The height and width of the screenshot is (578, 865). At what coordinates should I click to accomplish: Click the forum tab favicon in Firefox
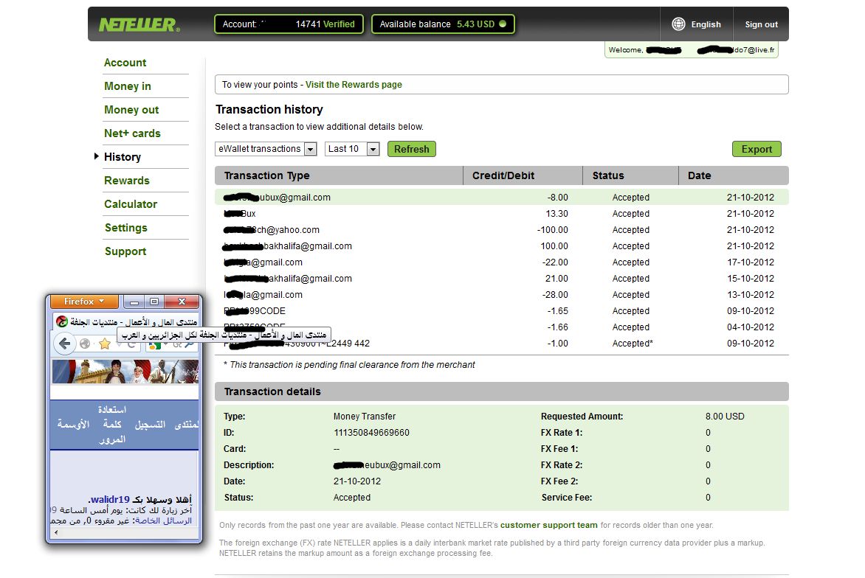click(62, 321)
